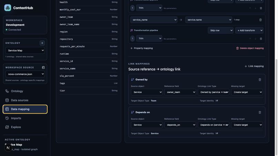This screenshot has width=278, height=156.
Task: Select the sla_percent field row
Action: point(89,76)
